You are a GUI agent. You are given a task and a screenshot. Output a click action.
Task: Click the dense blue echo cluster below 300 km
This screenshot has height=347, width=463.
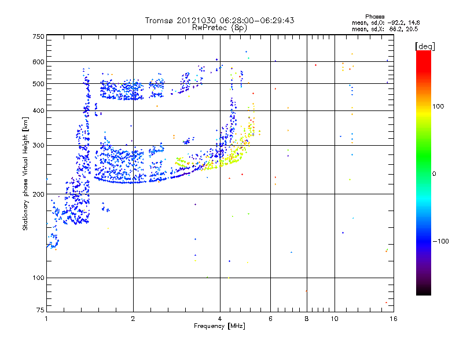tap(120, 165)
